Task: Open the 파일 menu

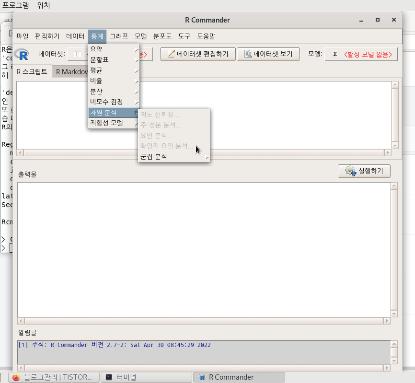Action: (x=22, y=36)
